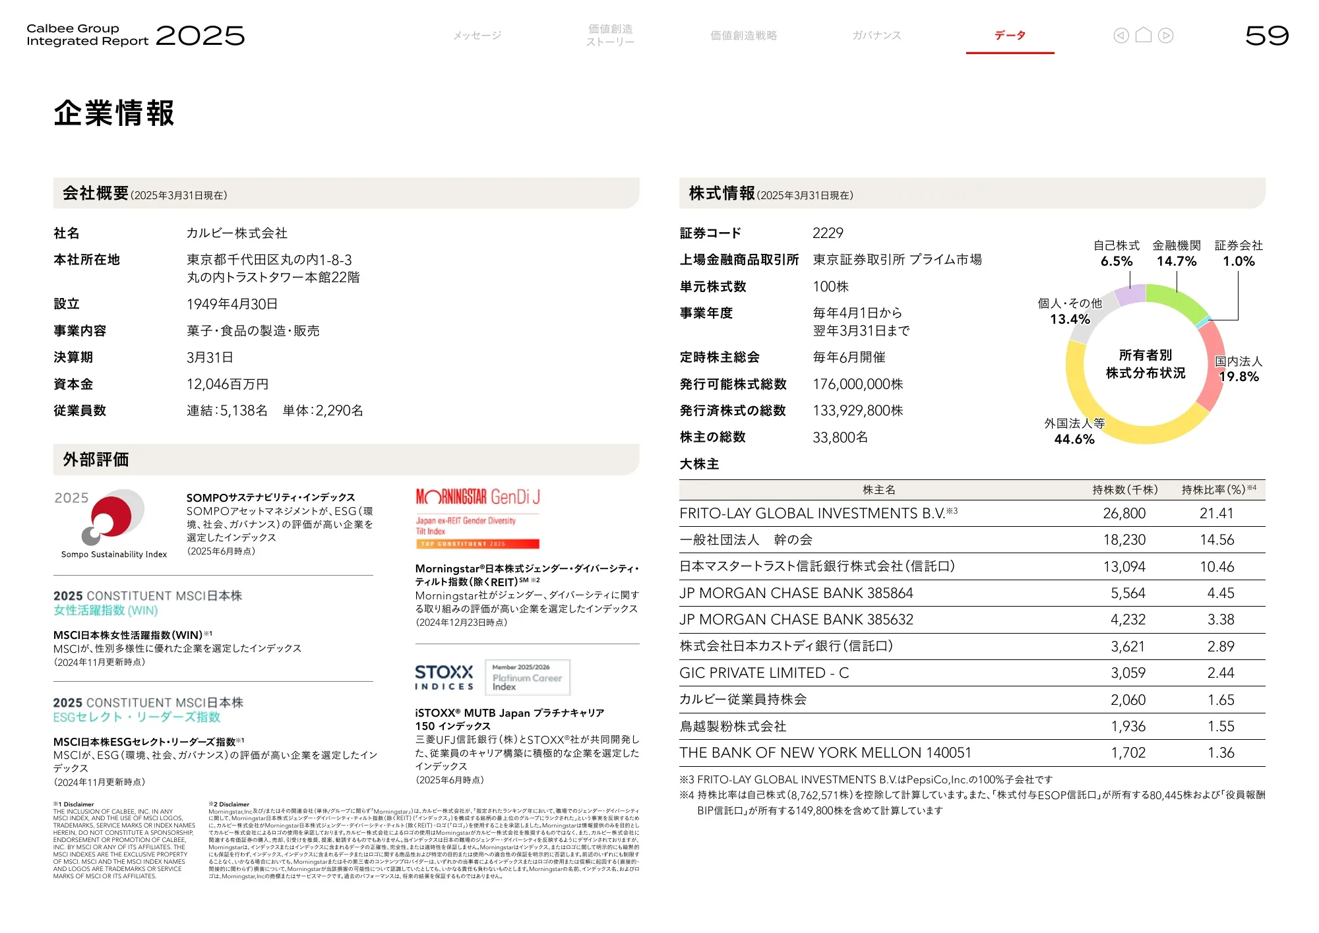Click the ※2 Disclaimer heading
This screenshot has width=1319, height=933.
tap(229, 804)
